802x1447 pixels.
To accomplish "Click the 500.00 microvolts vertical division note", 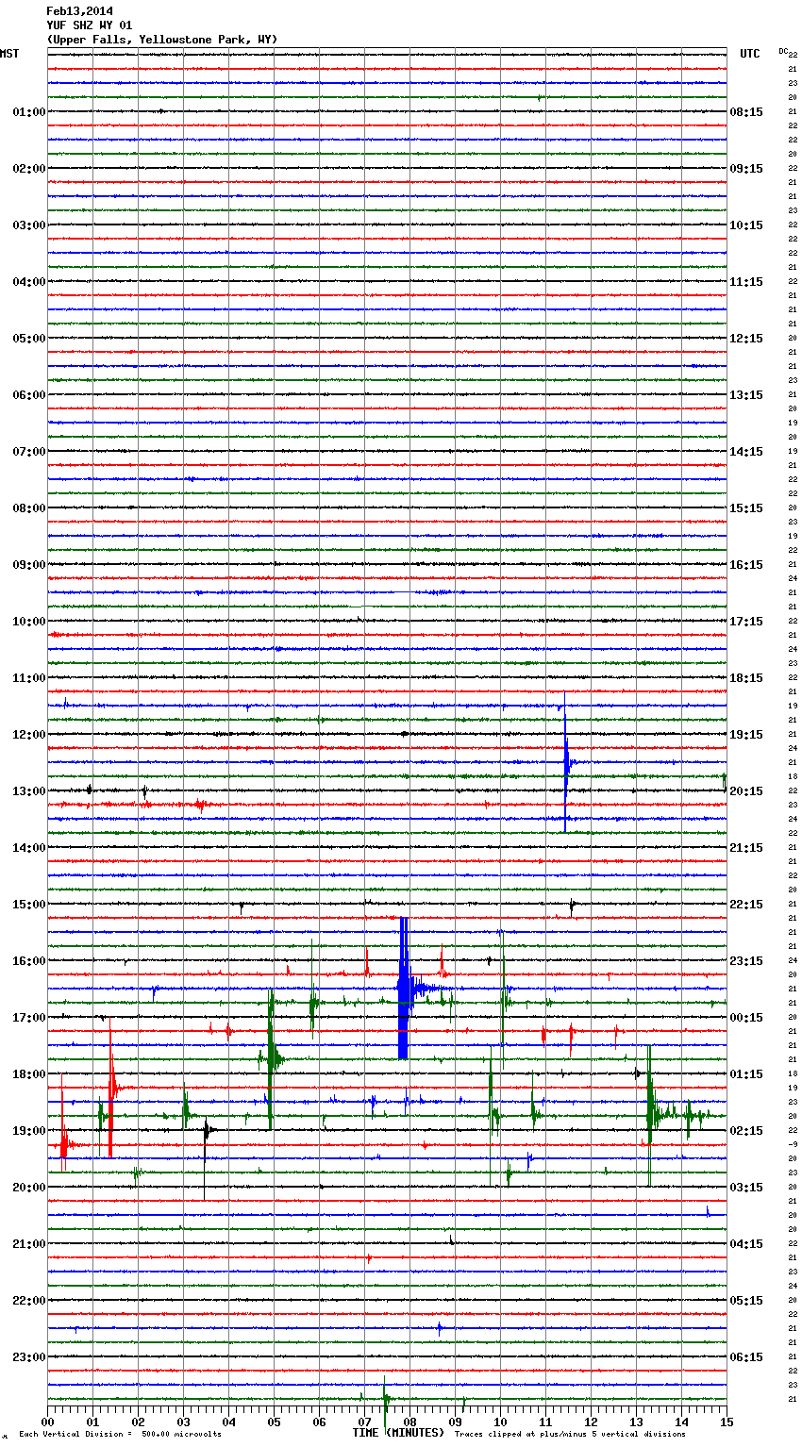I will coord(120,1435).
